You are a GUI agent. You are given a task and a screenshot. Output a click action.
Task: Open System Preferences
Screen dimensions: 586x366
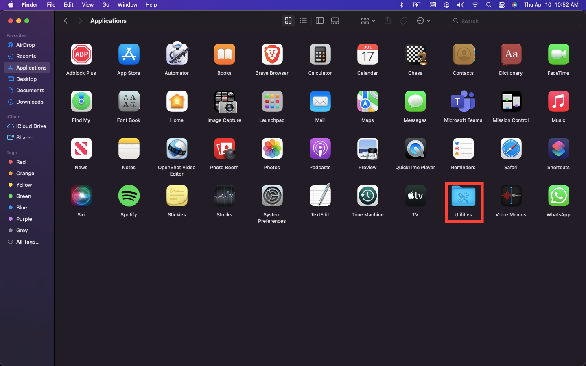click(x=272, y=196)
